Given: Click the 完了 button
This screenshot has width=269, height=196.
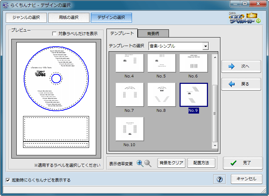Looking at the screenshot, I should [x=243, y=163].
